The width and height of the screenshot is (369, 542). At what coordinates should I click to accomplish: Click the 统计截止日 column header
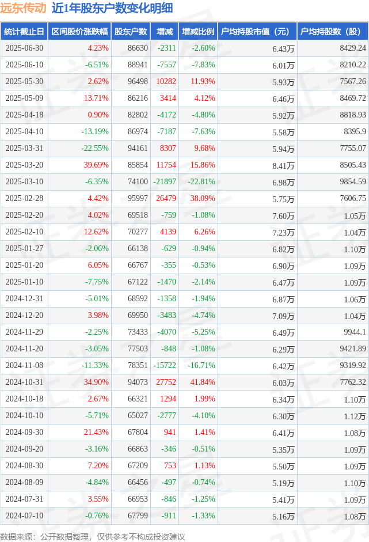point(24,32)
